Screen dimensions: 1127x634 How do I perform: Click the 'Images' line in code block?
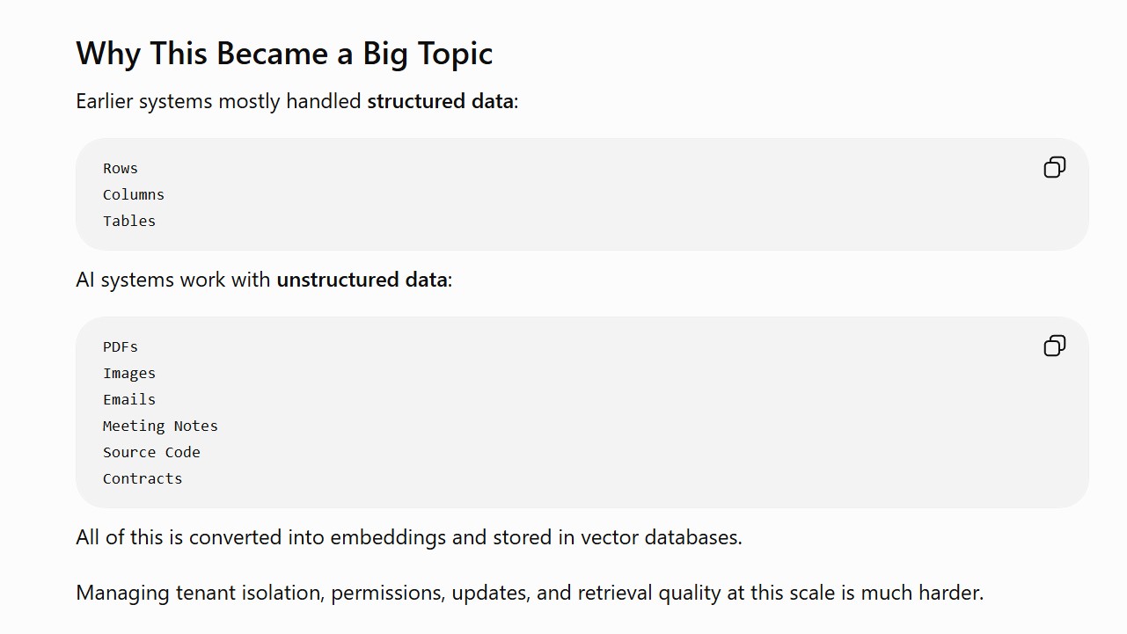click(129, 373)
